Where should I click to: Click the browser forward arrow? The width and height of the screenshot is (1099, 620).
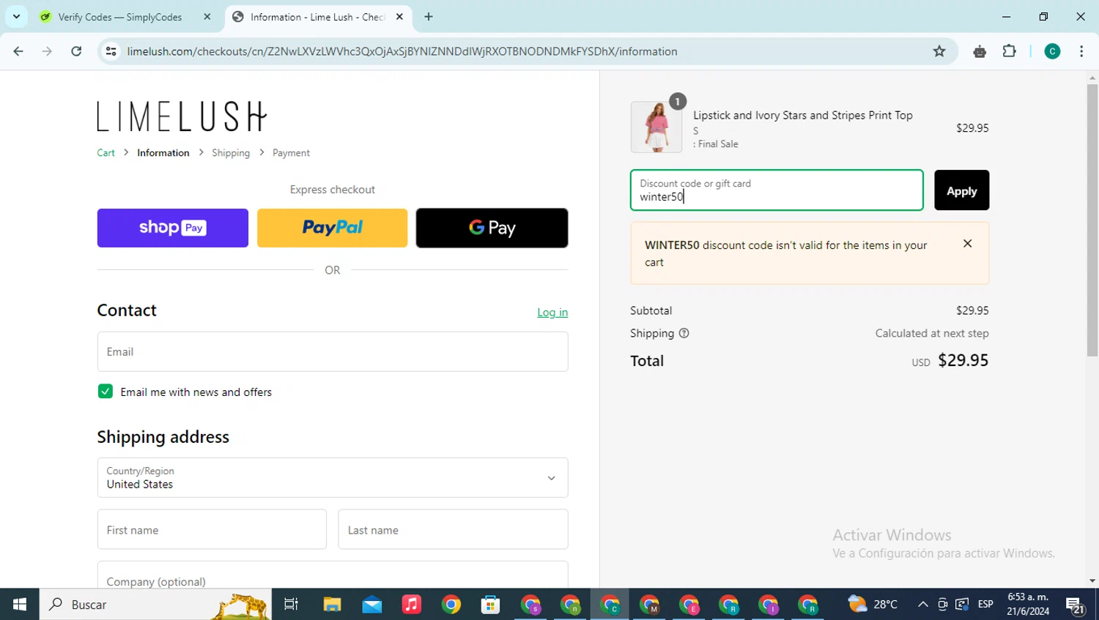tap(47, 51)
